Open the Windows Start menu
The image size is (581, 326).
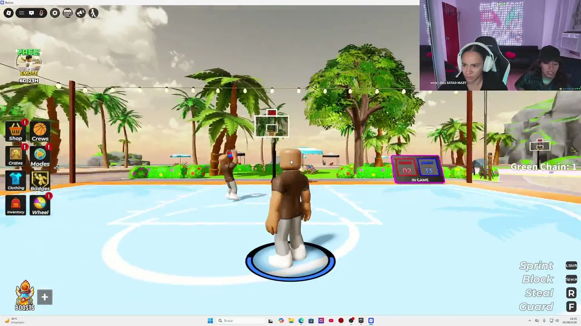click(210, 321)
